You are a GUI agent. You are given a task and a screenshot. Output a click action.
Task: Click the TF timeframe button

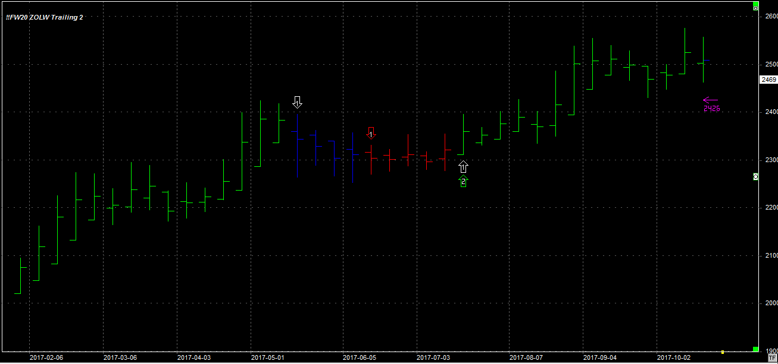tap(772, 358)
